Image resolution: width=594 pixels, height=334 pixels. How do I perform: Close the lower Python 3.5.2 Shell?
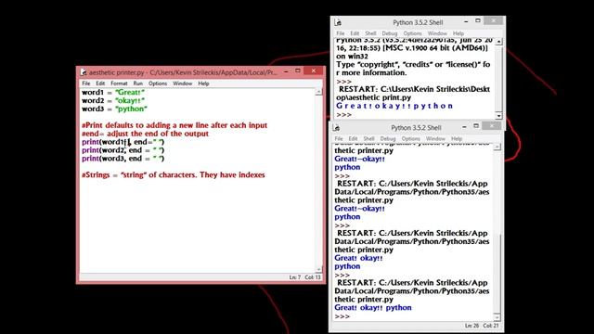tap(492, 126)
